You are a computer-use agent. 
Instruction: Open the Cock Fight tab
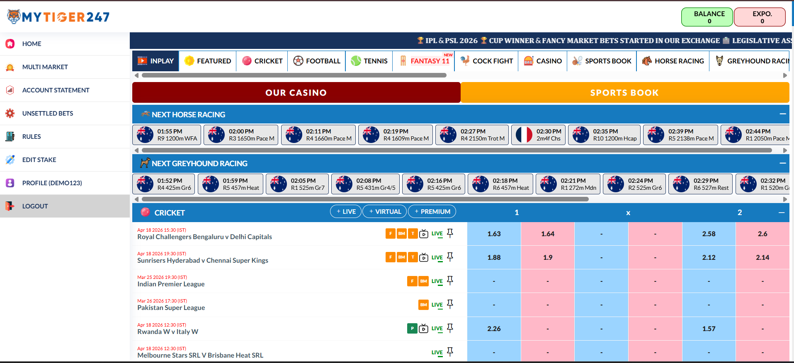[x=487, y=61]
